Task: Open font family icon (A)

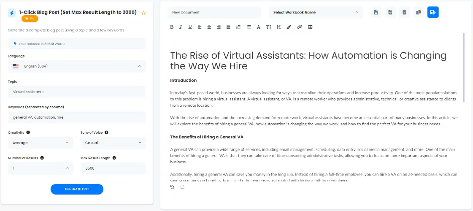Action: tap(259, 27)
